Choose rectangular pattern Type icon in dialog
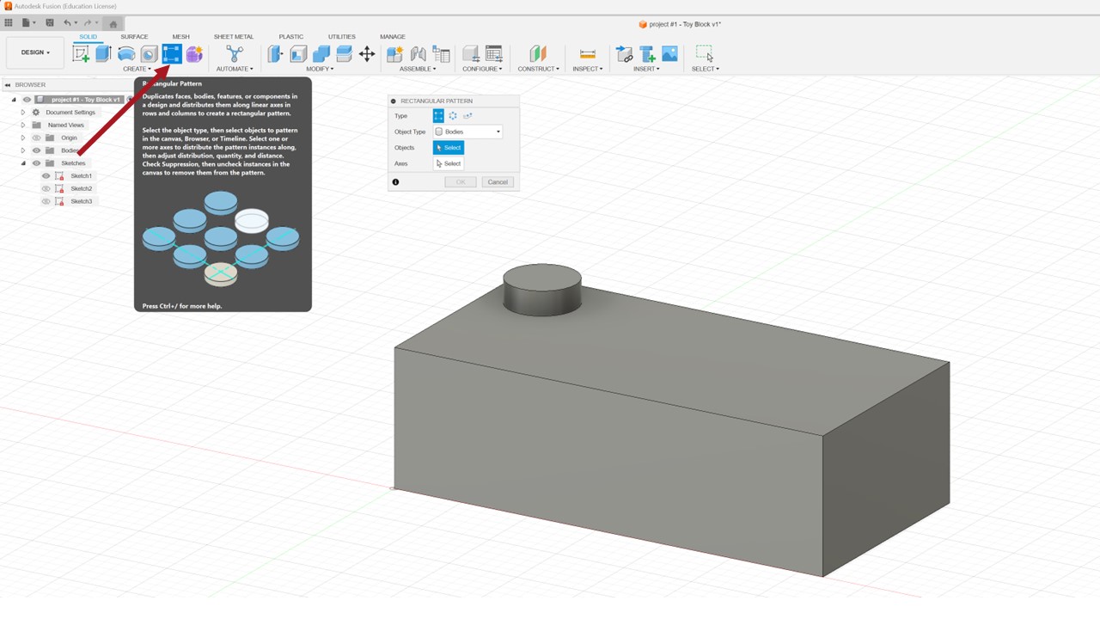 [x=438, y=115]
